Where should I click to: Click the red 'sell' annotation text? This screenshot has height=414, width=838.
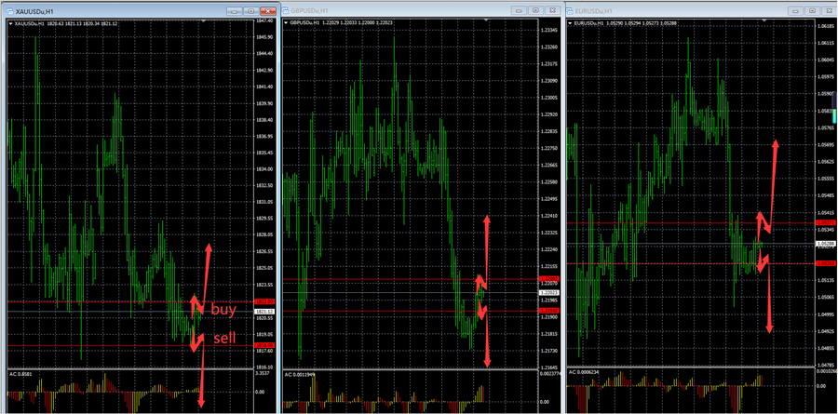pyautogui.click(x=224, y=337)
